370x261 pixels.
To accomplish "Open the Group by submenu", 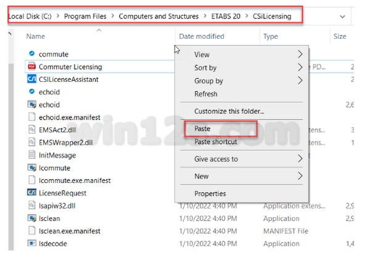I will pyautogui.click(x=241, y=81).
